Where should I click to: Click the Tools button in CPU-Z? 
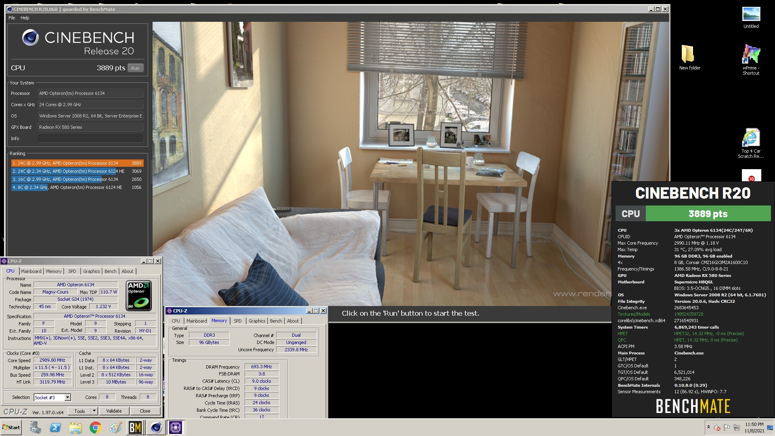tap(80, 411)
